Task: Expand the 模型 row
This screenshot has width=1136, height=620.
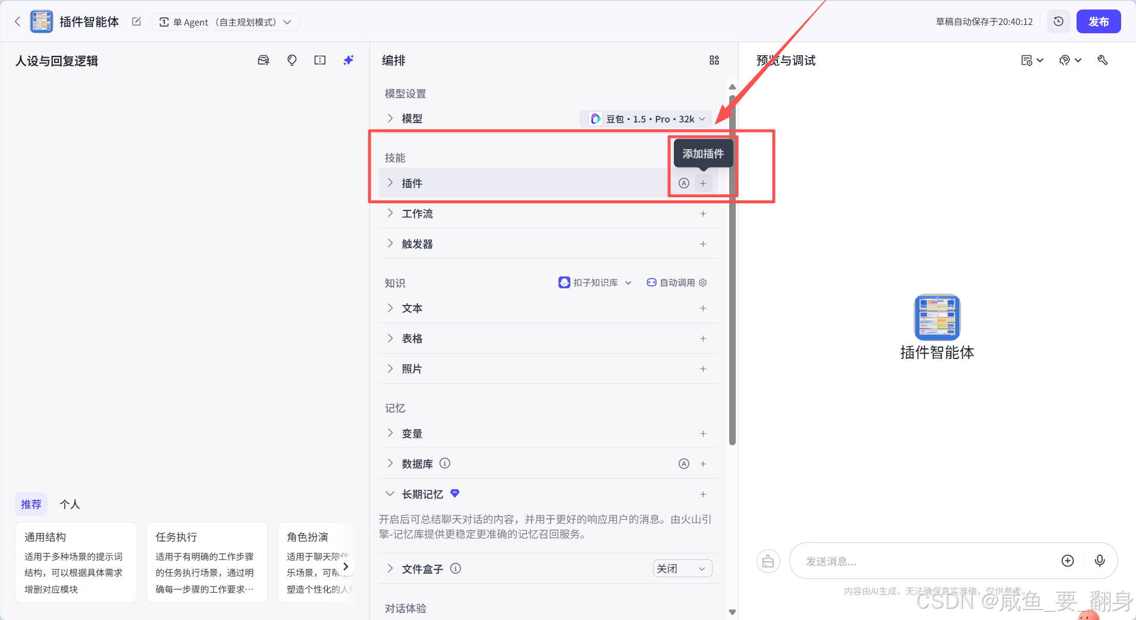Action: pyautogui.click(x=390, y=118)
